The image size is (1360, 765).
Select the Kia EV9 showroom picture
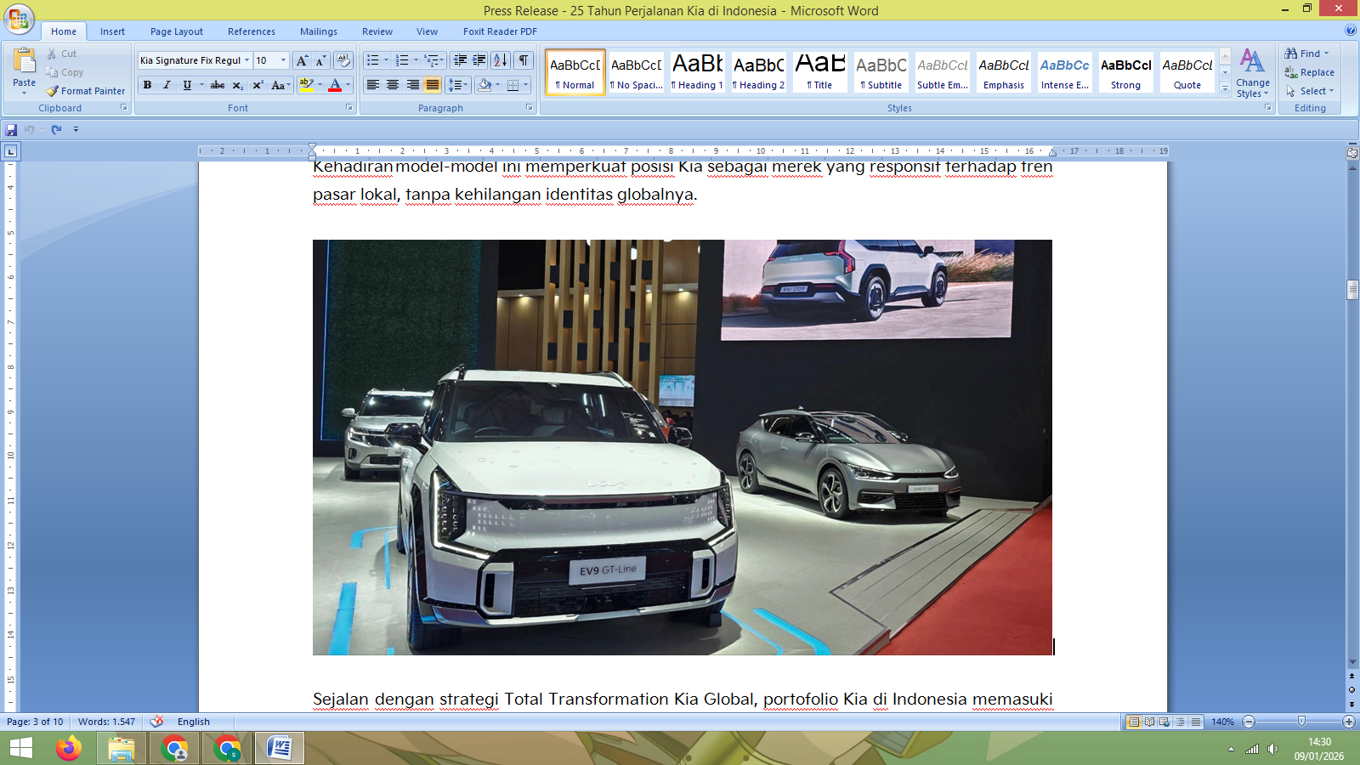tap(683, 447)
